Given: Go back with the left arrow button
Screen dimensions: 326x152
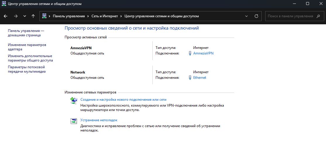Looking at the screenshot, I should (6, 16).
